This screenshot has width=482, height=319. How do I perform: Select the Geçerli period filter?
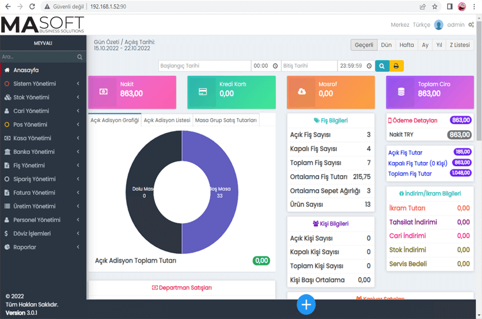[x=363, y=45]
